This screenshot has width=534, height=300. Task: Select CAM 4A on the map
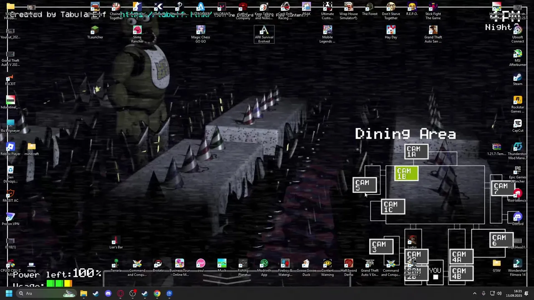pyautogui.click(x=461, y=257)
